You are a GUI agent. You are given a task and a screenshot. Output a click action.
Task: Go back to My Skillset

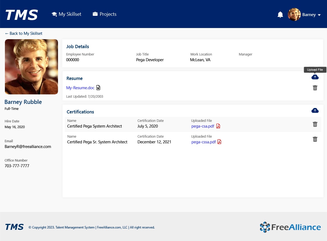(24, 33)
